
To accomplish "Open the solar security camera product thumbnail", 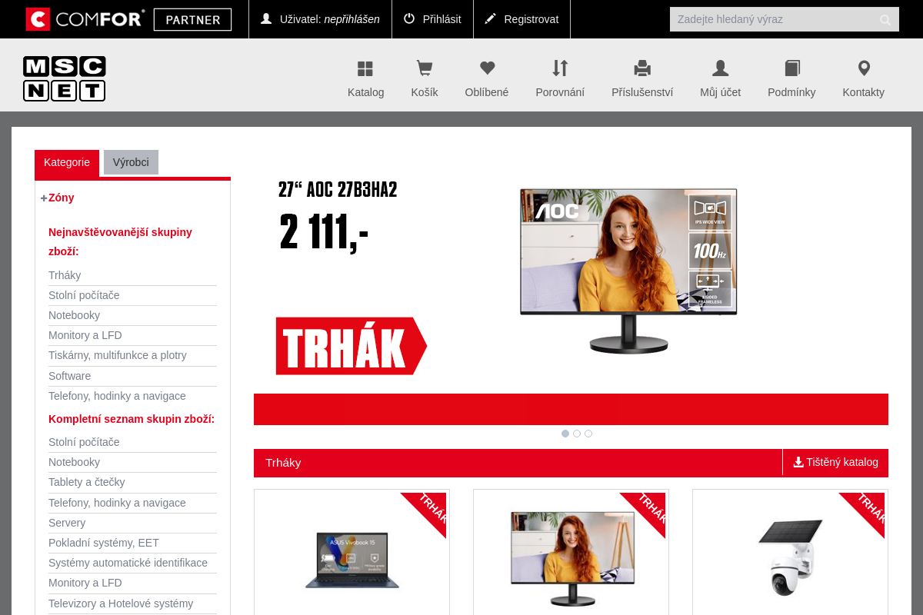I will [x=791, y=557].
